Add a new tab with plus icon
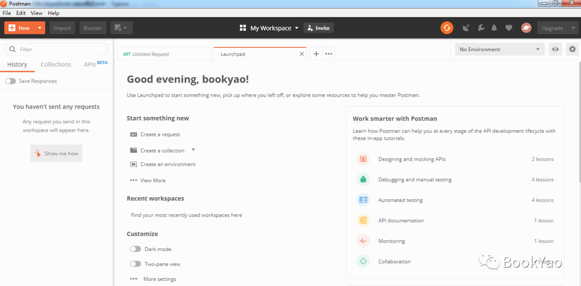Image resolution: width=581 pixels, height=286 pixels. point(316,54)
